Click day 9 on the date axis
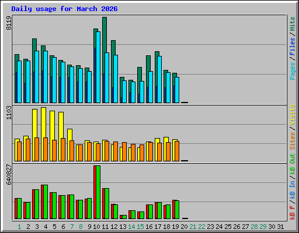The height and width of the screenshot is (233, 299). coord(89,227)
